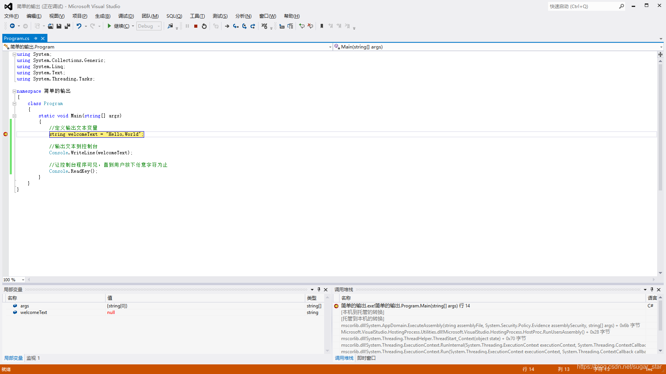Toggle pin on Program.cs tab
The width and height of the screenshot is (666, 374).
[x=35, y=38]
